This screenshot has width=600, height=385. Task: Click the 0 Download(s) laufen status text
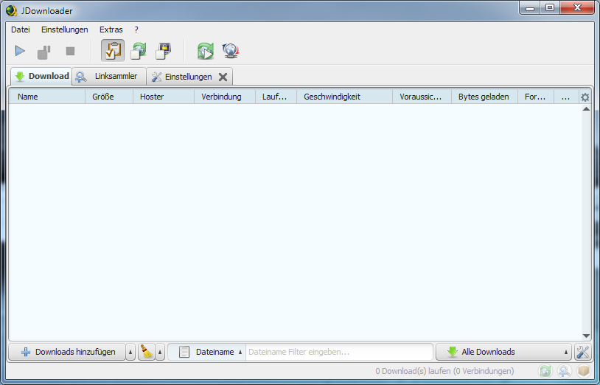(x=444, y=371)
